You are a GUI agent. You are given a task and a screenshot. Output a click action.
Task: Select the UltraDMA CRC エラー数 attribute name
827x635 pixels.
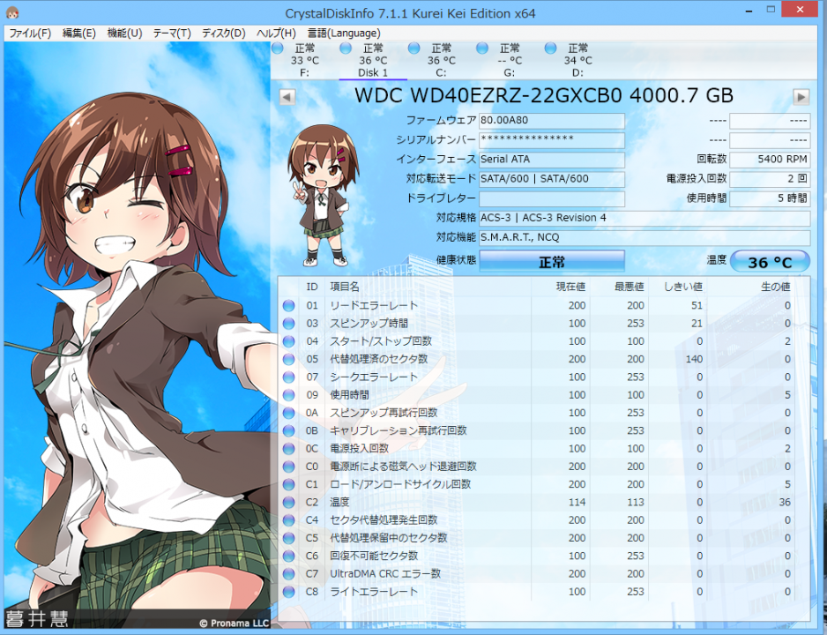pos(385,574)
